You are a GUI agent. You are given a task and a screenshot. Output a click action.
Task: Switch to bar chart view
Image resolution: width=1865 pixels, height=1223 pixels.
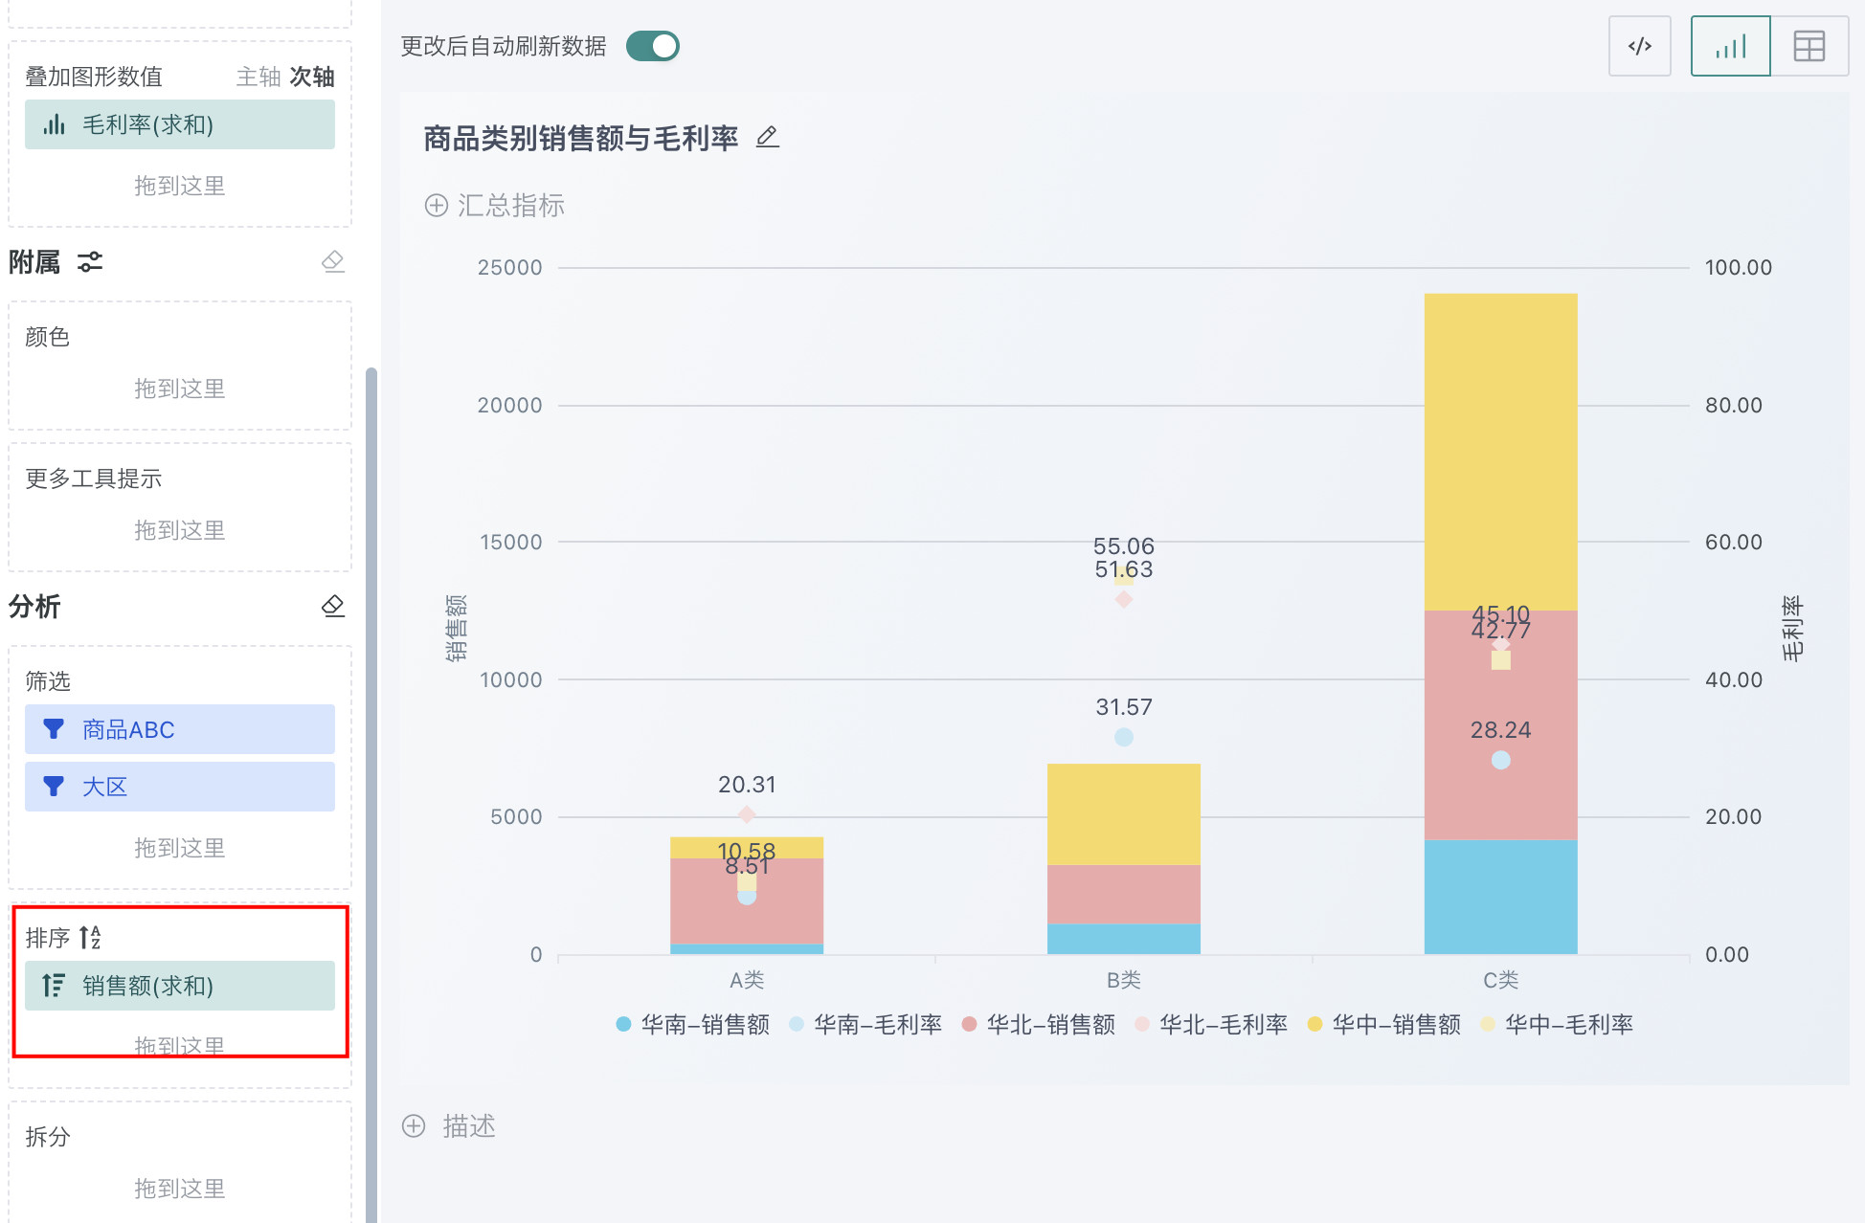tap(1730, 46)
